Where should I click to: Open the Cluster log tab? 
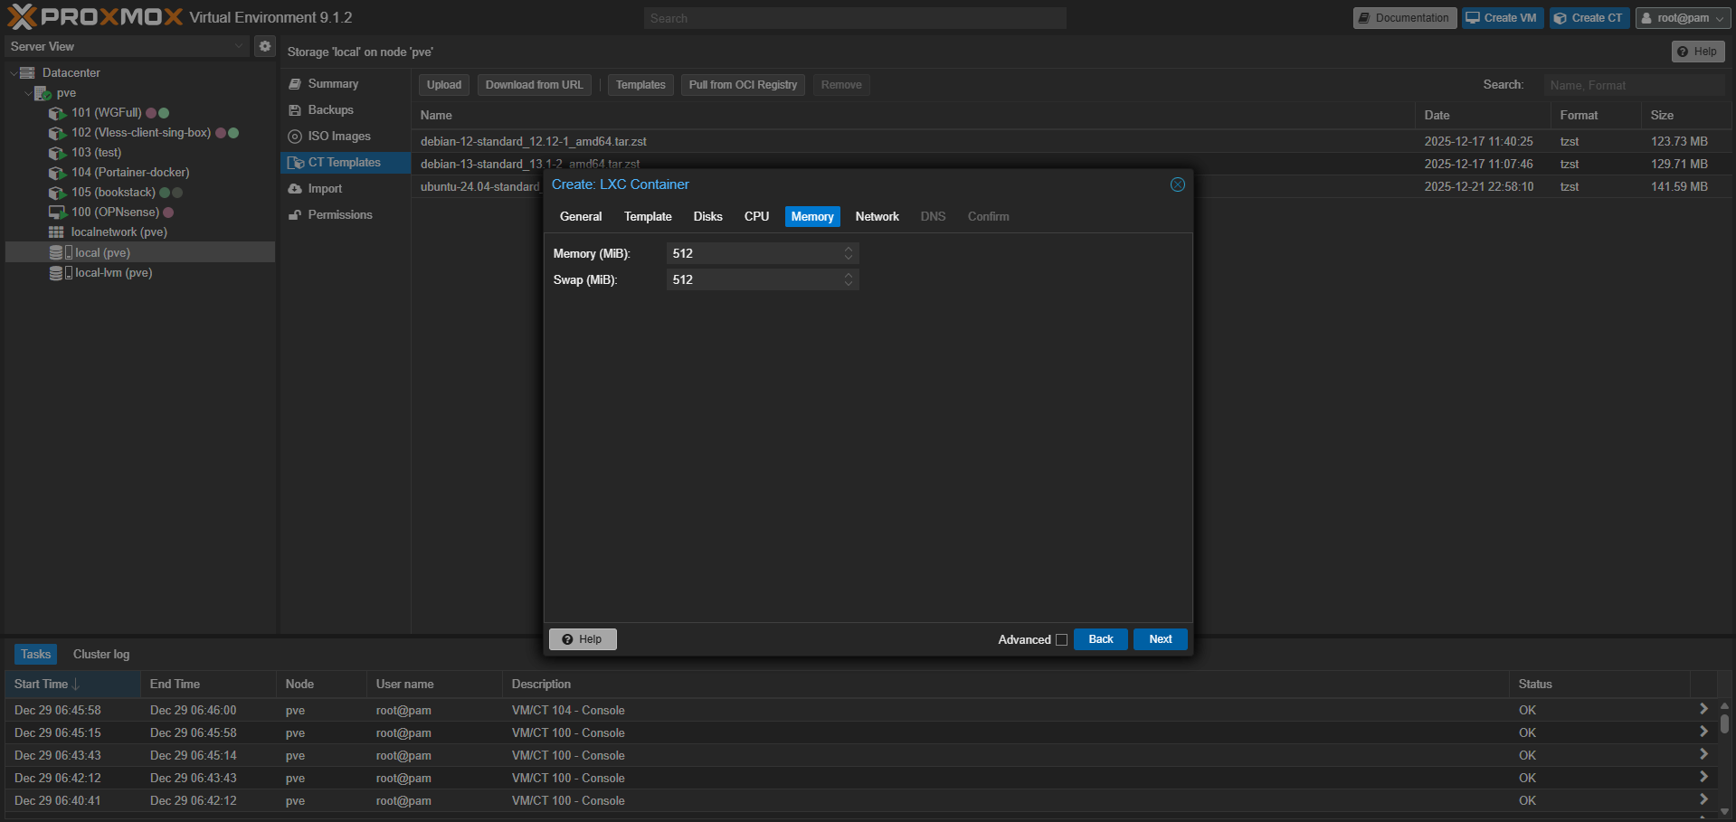pos(101,654)
